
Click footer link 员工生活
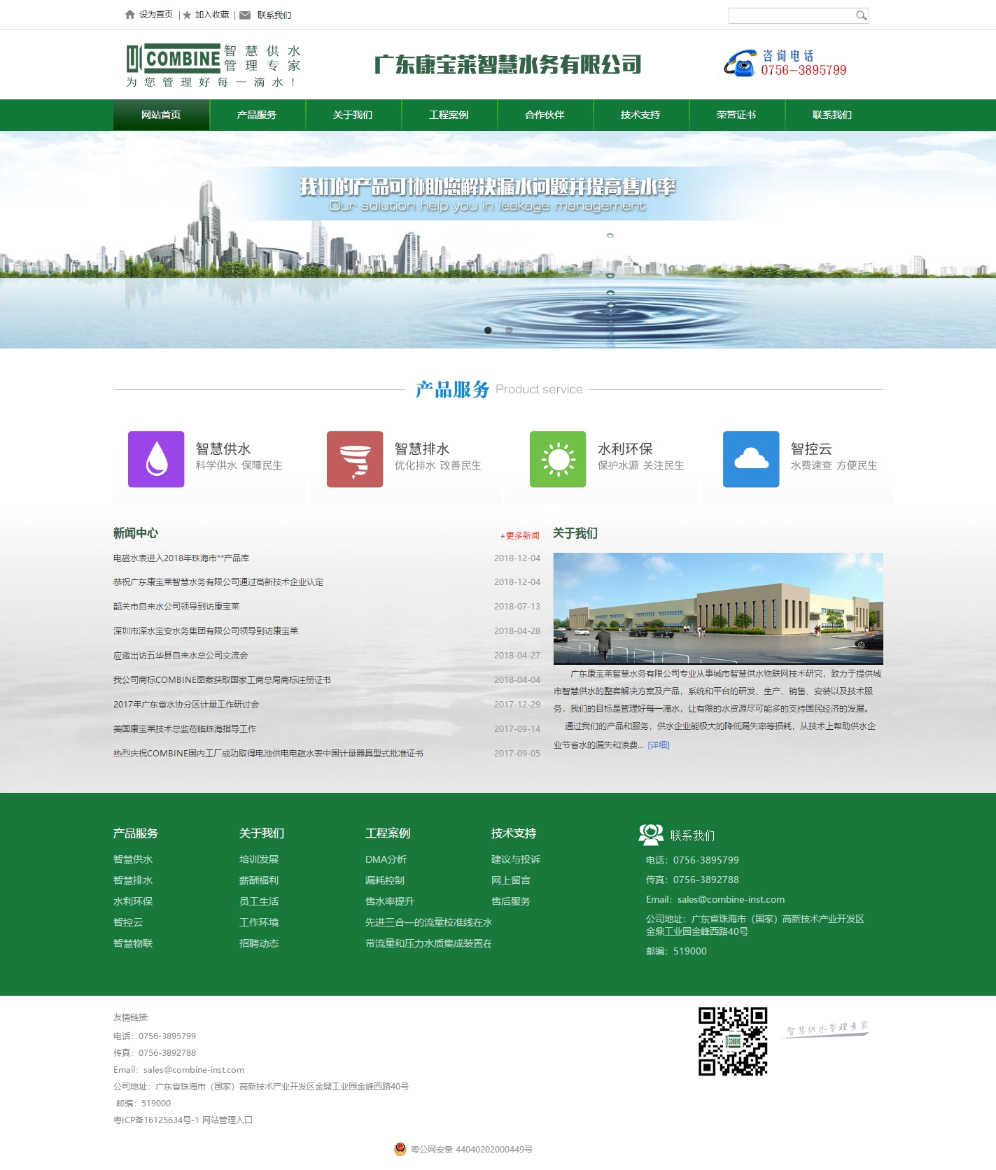(259, 901)
